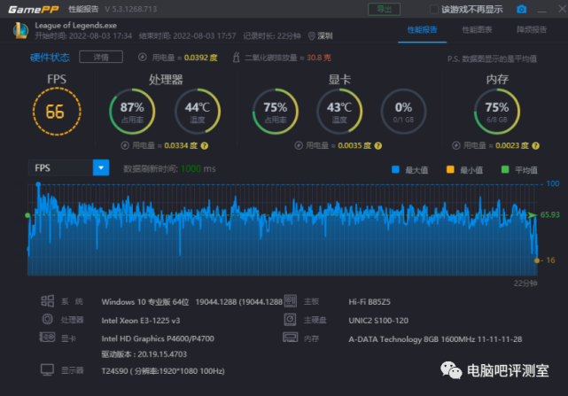Click the processor 87% usage gauge
The width and height of the screenshot is (568, 396).
(132, 112)
